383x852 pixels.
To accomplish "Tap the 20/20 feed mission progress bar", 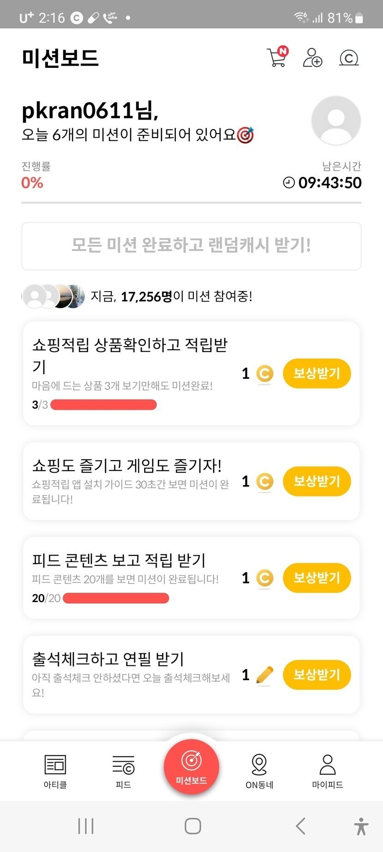I will tap(116, 598).
